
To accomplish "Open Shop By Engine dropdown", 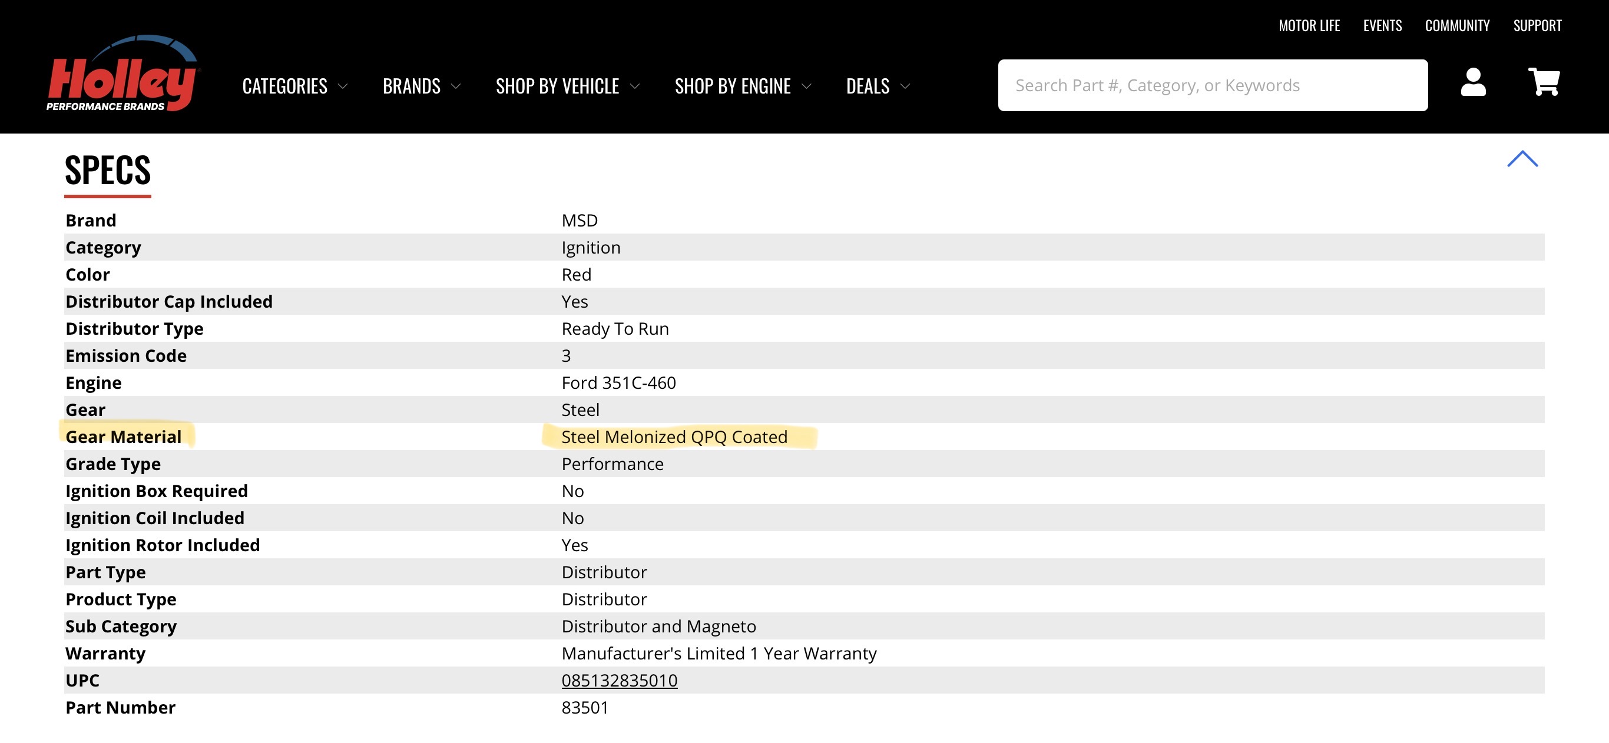I will 743,86.
